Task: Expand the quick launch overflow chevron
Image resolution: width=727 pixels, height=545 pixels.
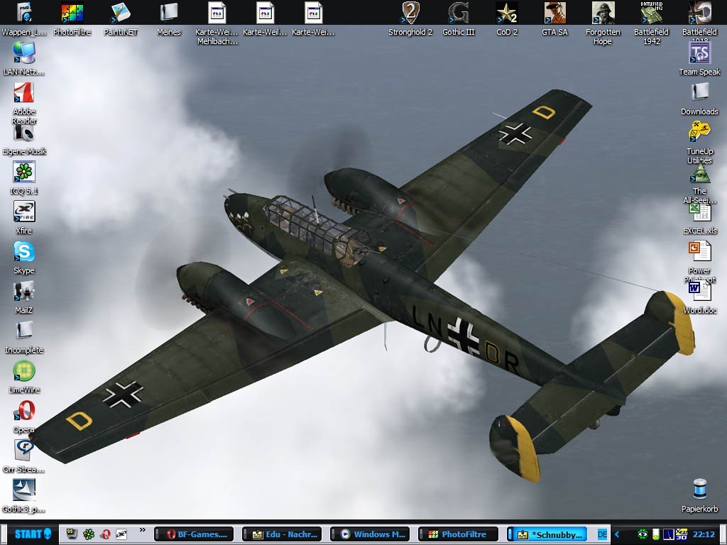Action: click(x=142, y=530)
